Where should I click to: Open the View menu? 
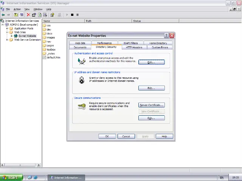(x=27, y=9)
